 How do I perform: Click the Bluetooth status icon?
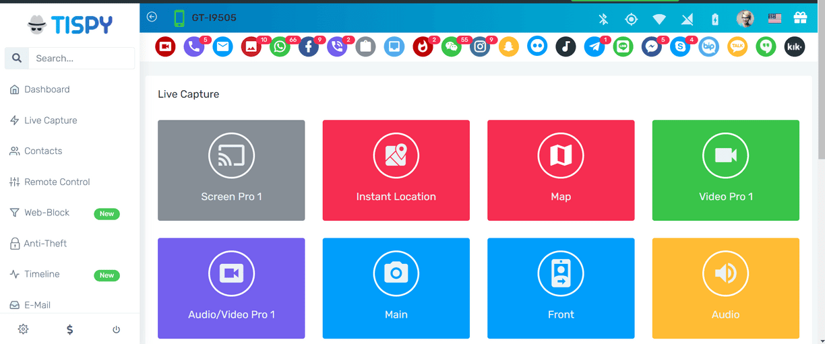pos(604,19)
